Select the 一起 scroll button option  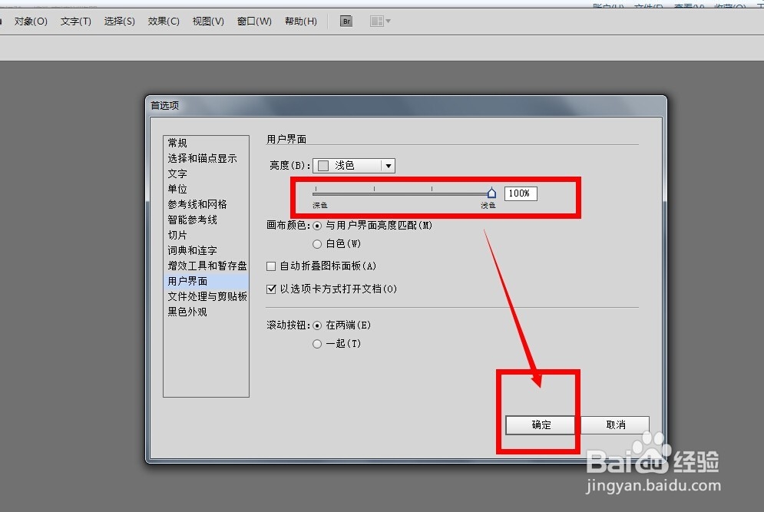tap(317, 343)
